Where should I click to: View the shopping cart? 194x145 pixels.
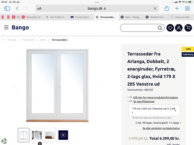pyautogui.click(x=188, y=28)
